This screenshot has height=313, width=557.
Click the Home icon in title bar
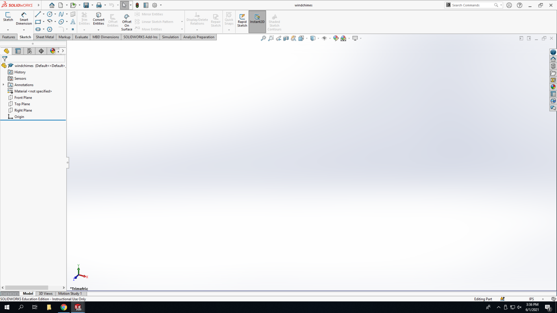pyautogui.click(x=52, y=5)
